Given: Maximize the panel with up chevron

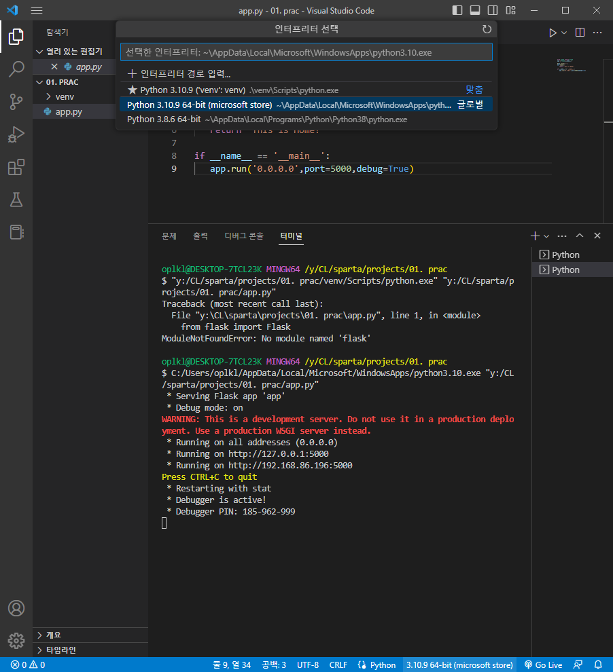Looking at the screenshot, I should coord(580,236).
